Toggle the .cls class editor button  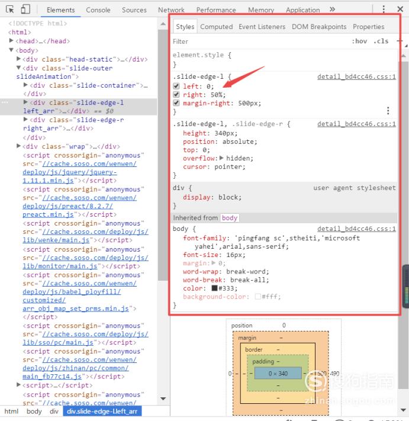pos(381,41)
